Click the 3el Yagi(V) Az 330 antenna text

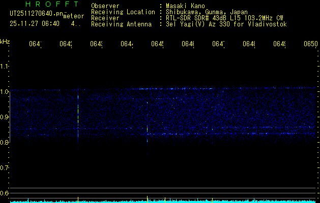click(226, 24)
